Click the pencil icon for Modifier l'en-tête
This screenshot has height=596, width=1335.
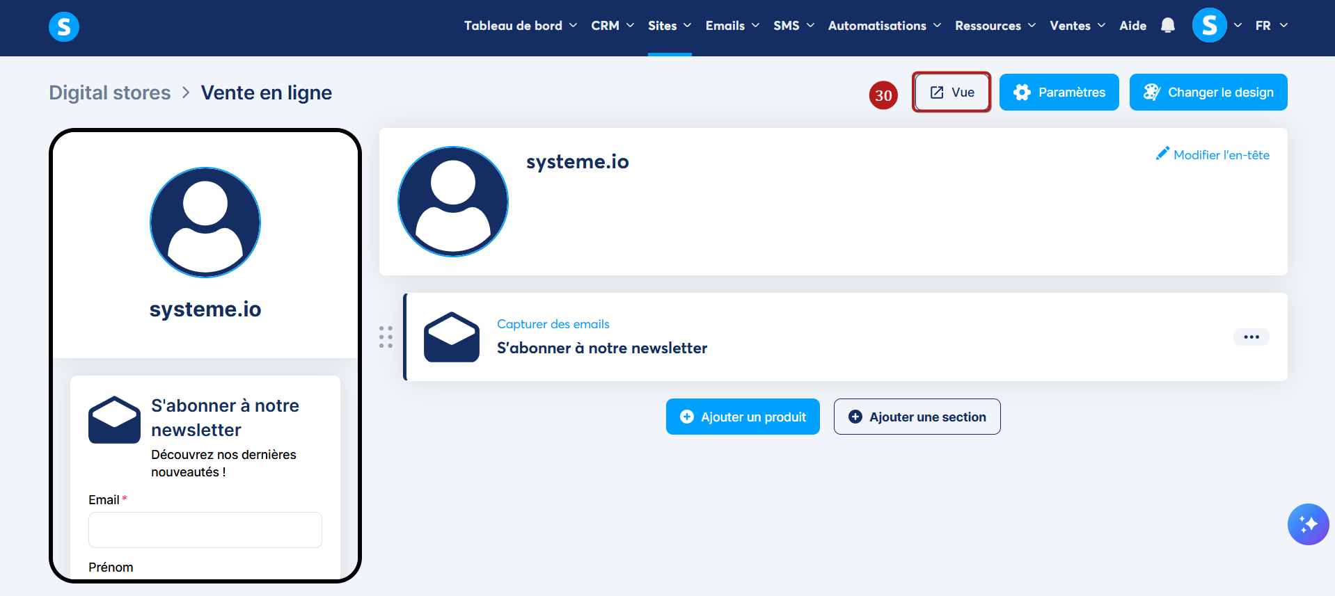(1162, 154)
